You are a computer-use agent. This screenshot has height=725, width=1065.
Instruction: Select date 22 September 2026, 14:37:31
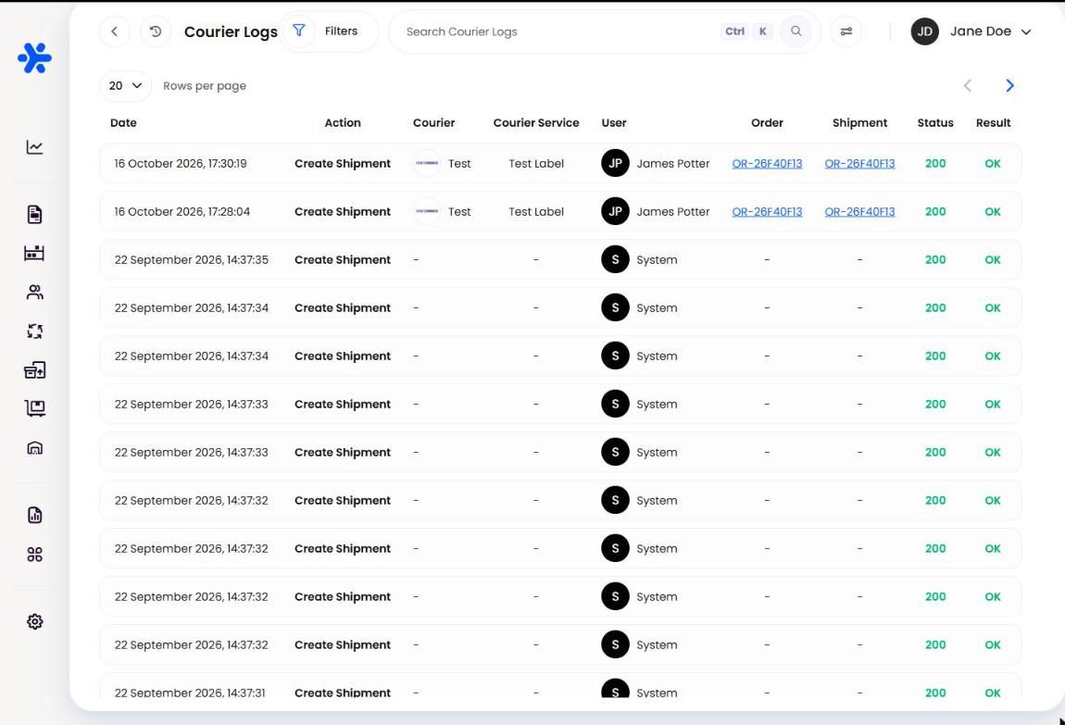point(190,693)
